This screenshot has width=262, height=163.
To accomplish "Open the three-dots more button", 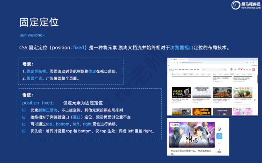I will pos(219,143).
